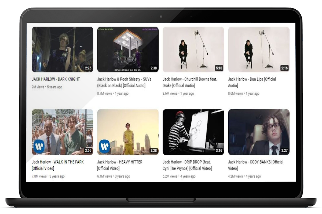The width and height of the screenshot is (322, 214).
Task: Click the Churchill Downs feat. Drake title
Action: point(190,82)
